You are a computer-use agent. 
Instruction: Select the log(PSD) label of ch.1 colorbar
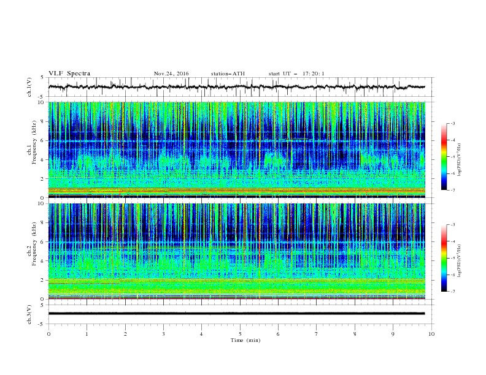point(460,159)
